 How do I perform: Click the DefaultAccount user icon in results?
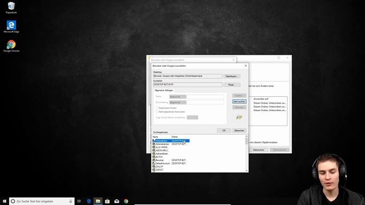pyautogui.click(x=153, y=163)
